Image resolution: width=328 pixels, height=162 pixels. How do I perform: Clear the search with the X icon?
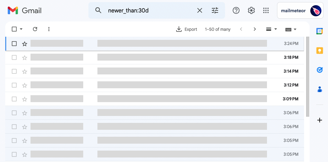coord(200,10)
